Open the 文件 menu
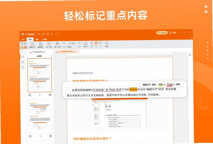 point(23,40)
